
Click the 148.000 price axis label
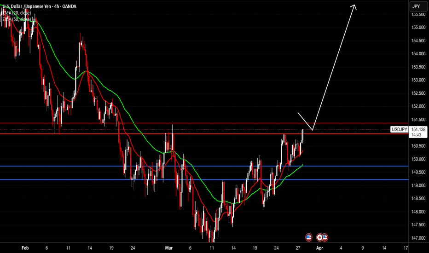tap(418, 212)
